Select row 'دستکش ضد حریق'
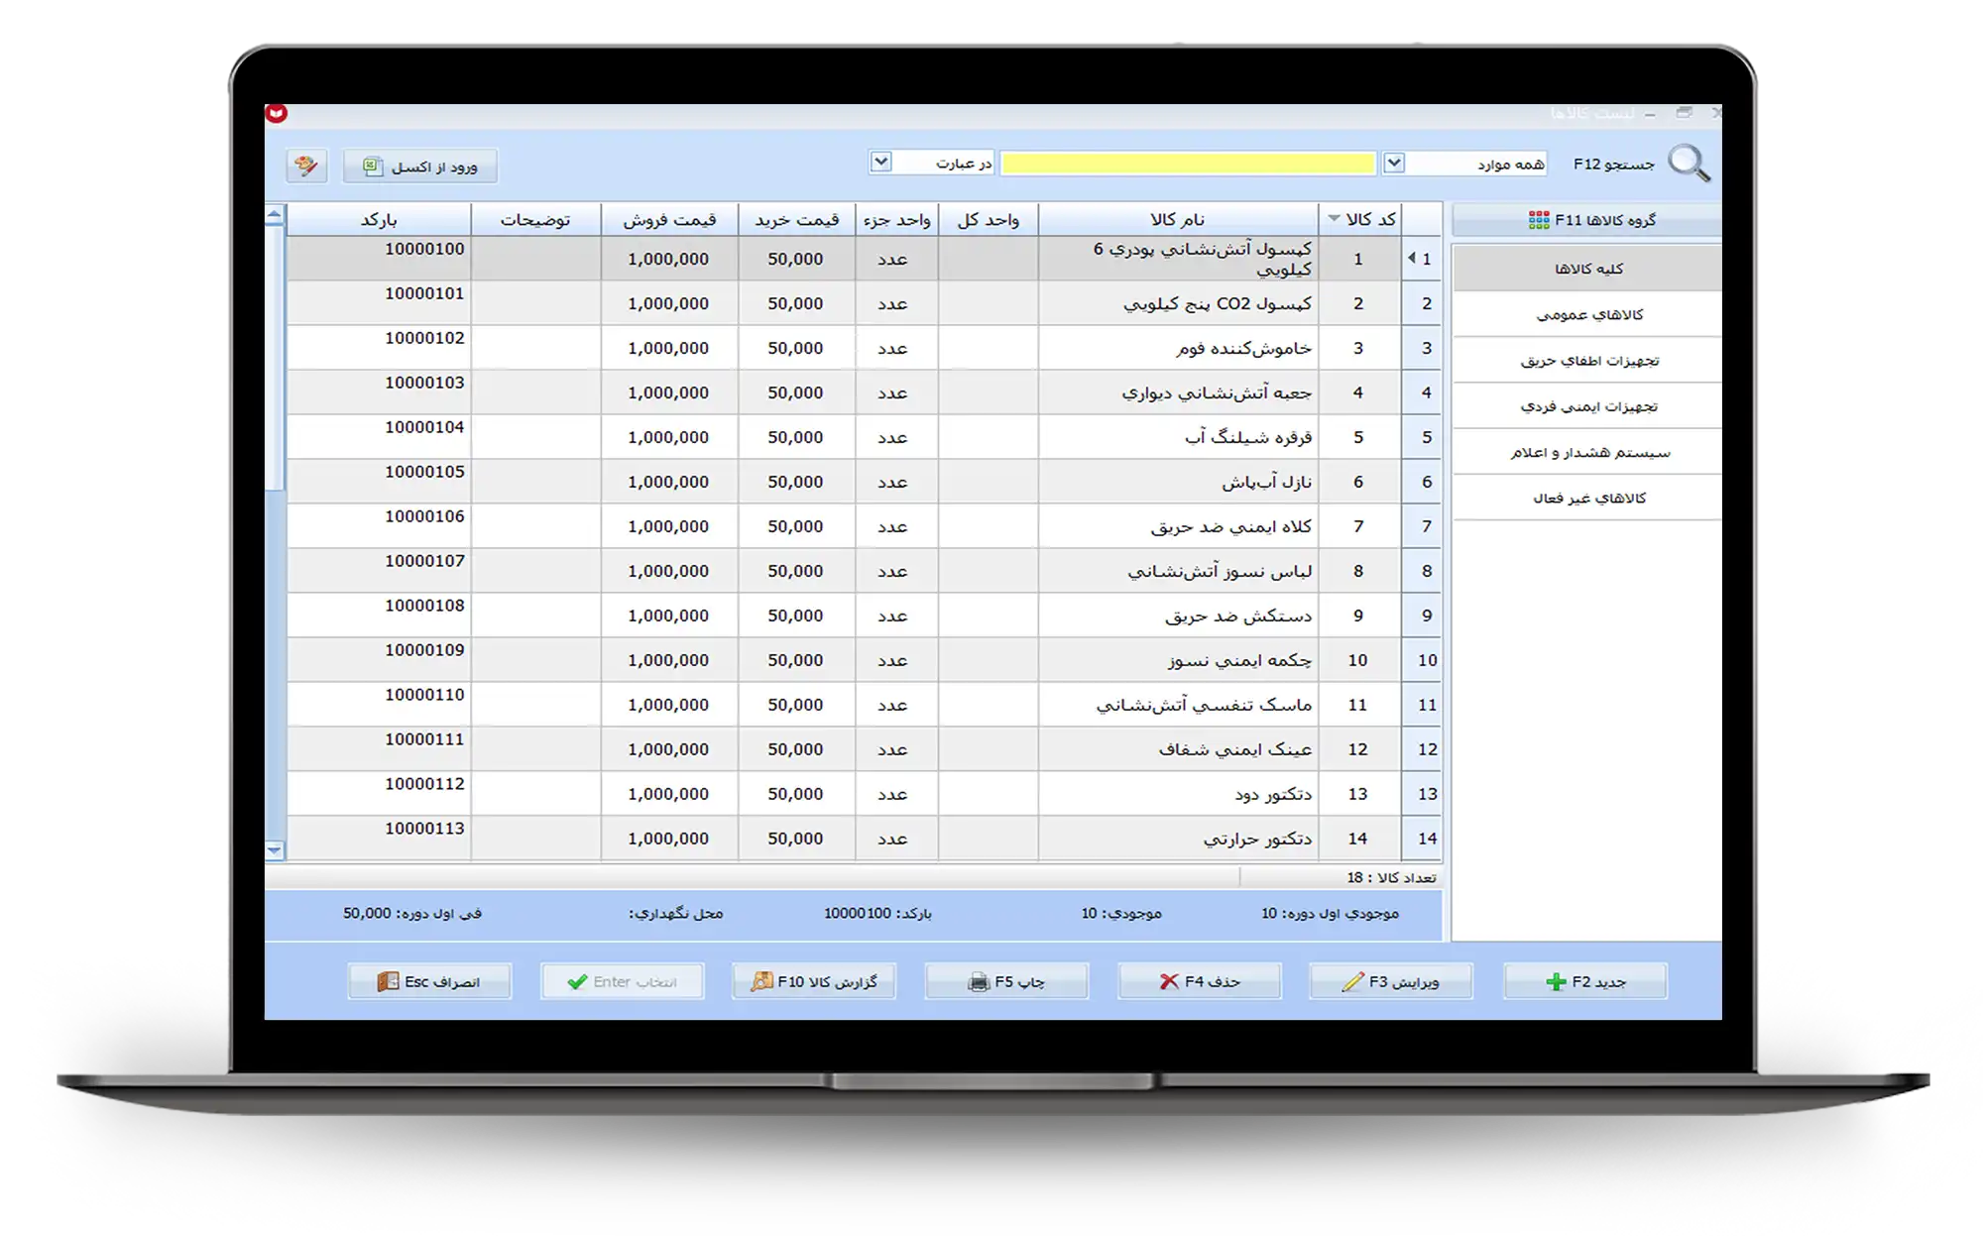1983x1236 pixels. (x=864, y=616)
